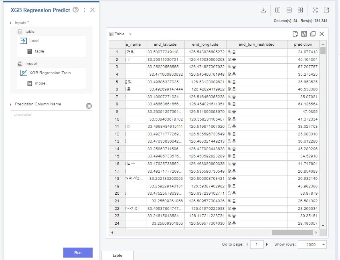Select latitude cell 33.508463678702
This screenshot has height=260, width=340.
tap(165, 119)
